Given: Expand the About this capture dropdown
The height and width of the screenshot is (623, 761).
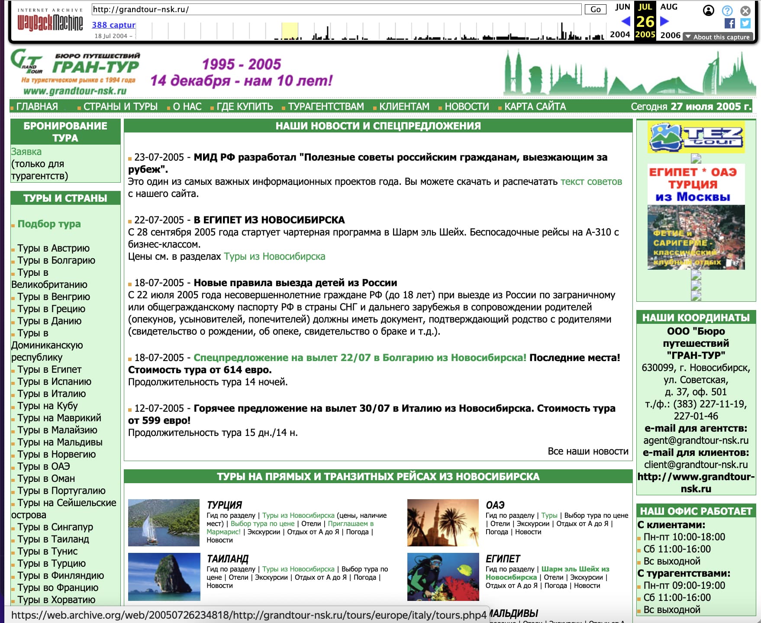Looking at the screenshot, I should [x=717, y=37].
